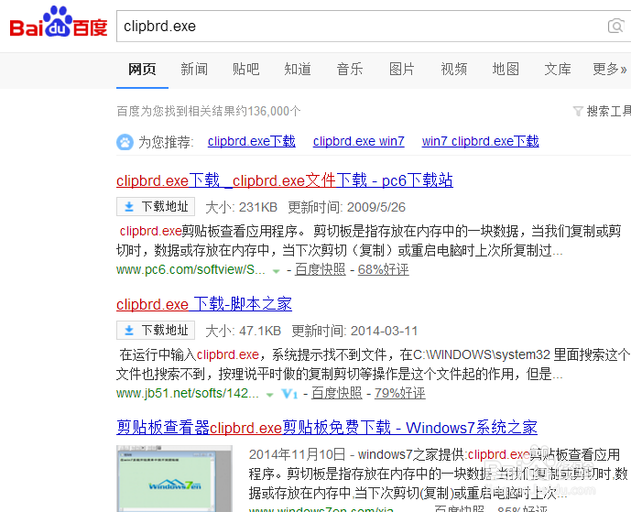631x512 pixels.
Task: Open 百度快照 for pc6 result
Action: point(320,269)
